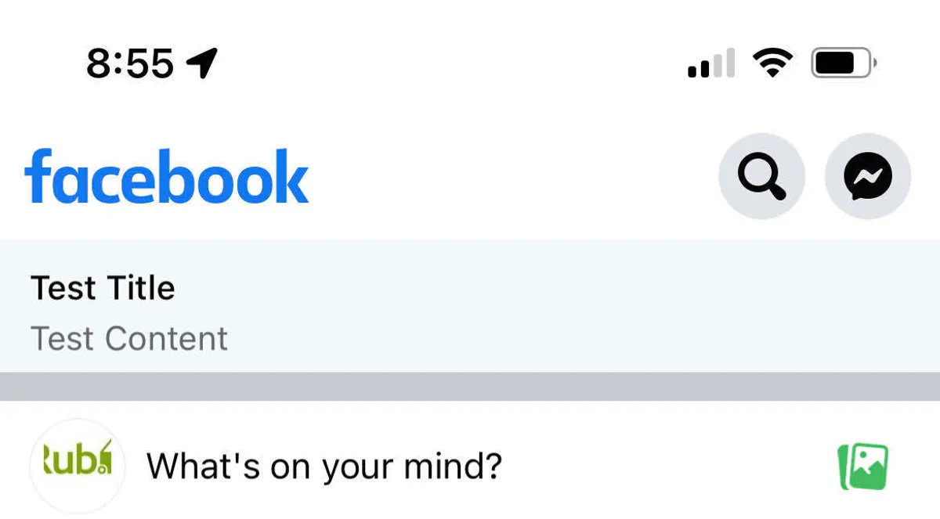Click the cellular signal bars
Viewport: 940px width, 519px height.
(711, 63)
